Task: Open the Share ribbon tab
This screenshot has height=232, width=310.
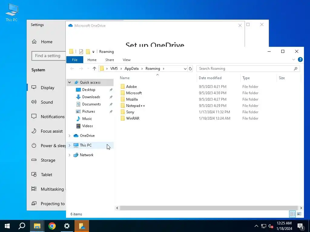Action: point(110,60)
